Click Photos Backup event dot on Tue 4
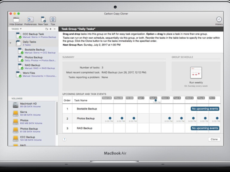This screenshot has height=172, width=230. point(181,118)
